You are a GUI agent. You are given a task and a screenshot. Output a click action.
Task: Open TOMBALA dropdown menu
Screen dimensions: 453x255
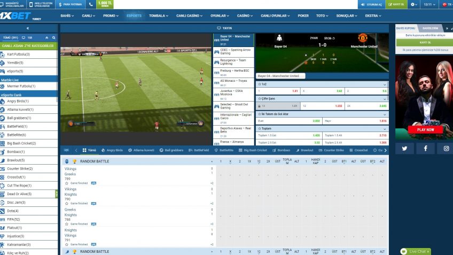pyautogui.click(x=159, y=16)
